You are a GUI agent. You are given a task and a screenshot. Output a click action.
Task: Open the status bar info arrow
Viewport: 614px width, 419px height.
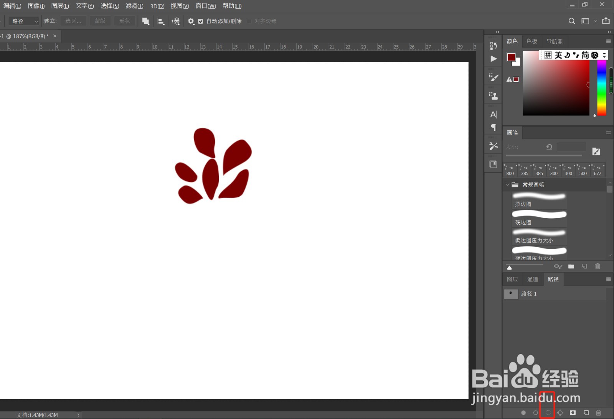[78, 415]
